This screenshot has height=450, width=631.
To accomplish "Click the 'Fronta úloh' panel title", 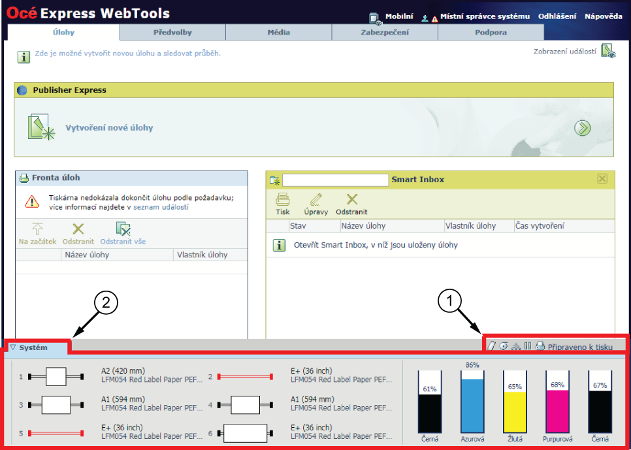I will [x=56, y=178].
